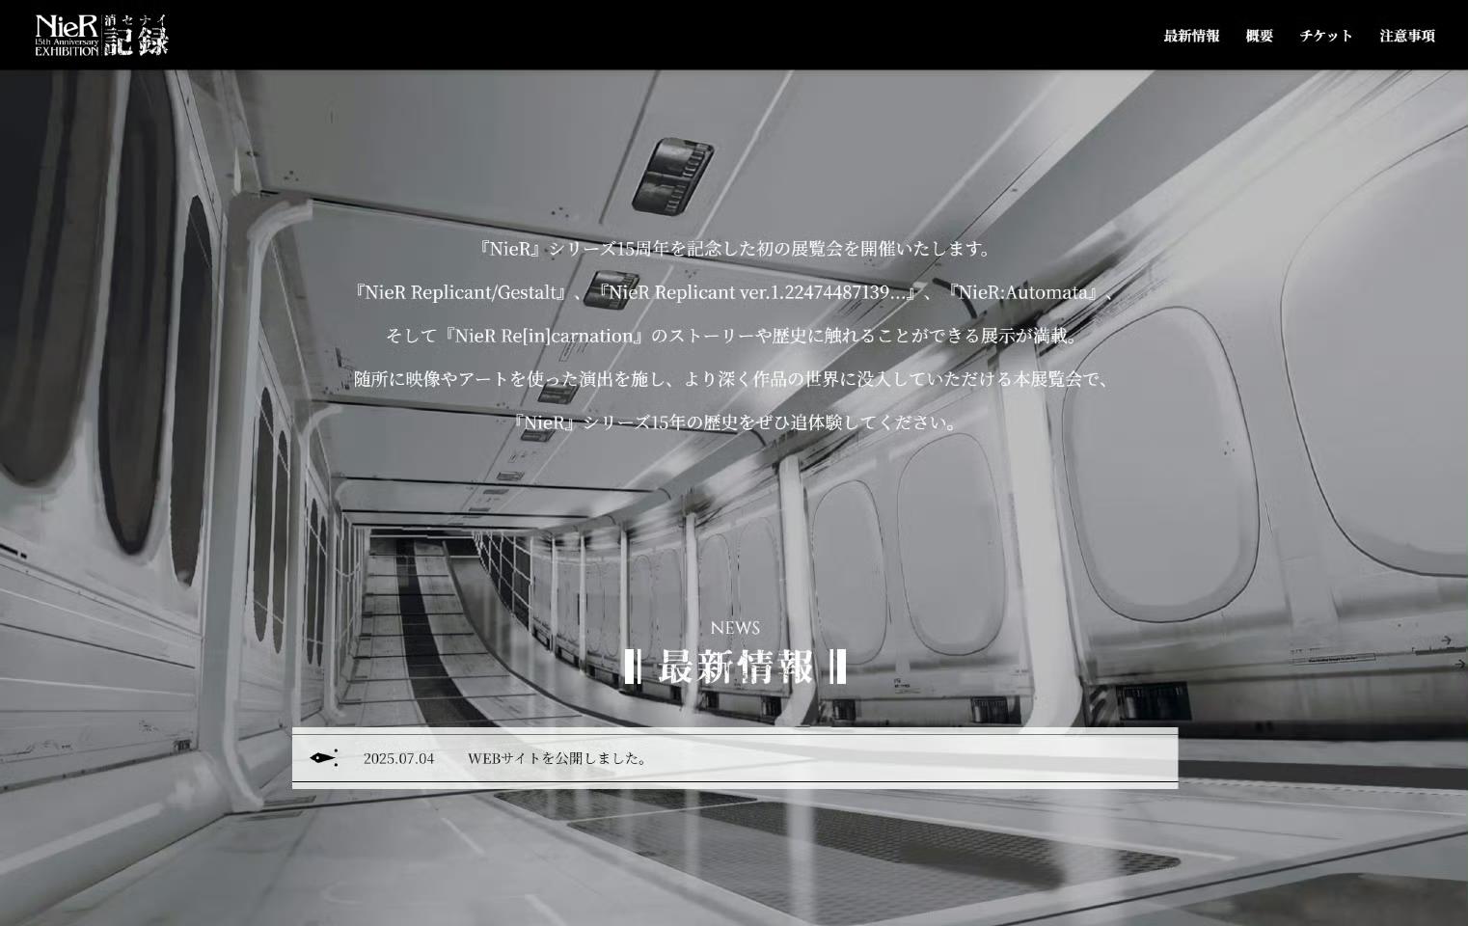Select 注意事項 in the top navigation
This screenshot has height=926, width=1468.
point(1407,36)
